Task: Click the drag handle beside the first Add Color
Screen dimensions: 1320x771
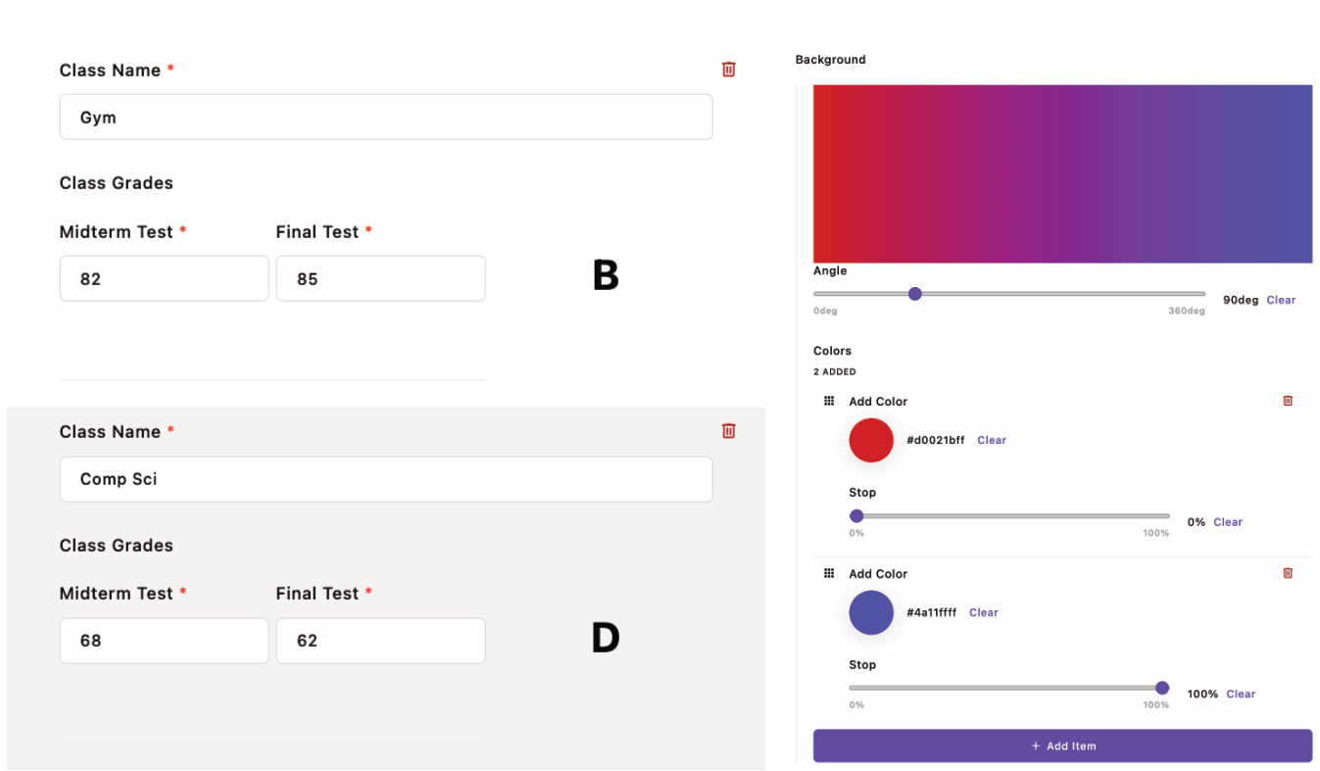Action: coord(828,401)
